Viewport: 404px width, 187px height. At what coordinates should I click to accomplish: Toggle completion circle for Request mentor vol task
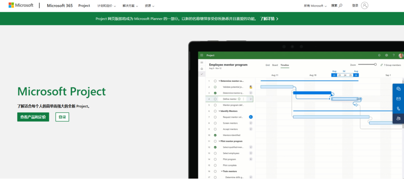215,117
